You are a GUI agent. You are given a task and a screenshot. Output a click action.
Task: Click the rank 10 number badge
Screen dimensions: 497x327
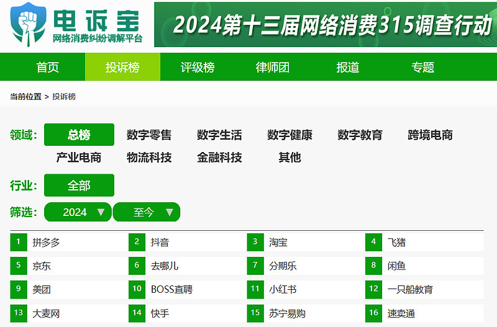click(137, 289)
